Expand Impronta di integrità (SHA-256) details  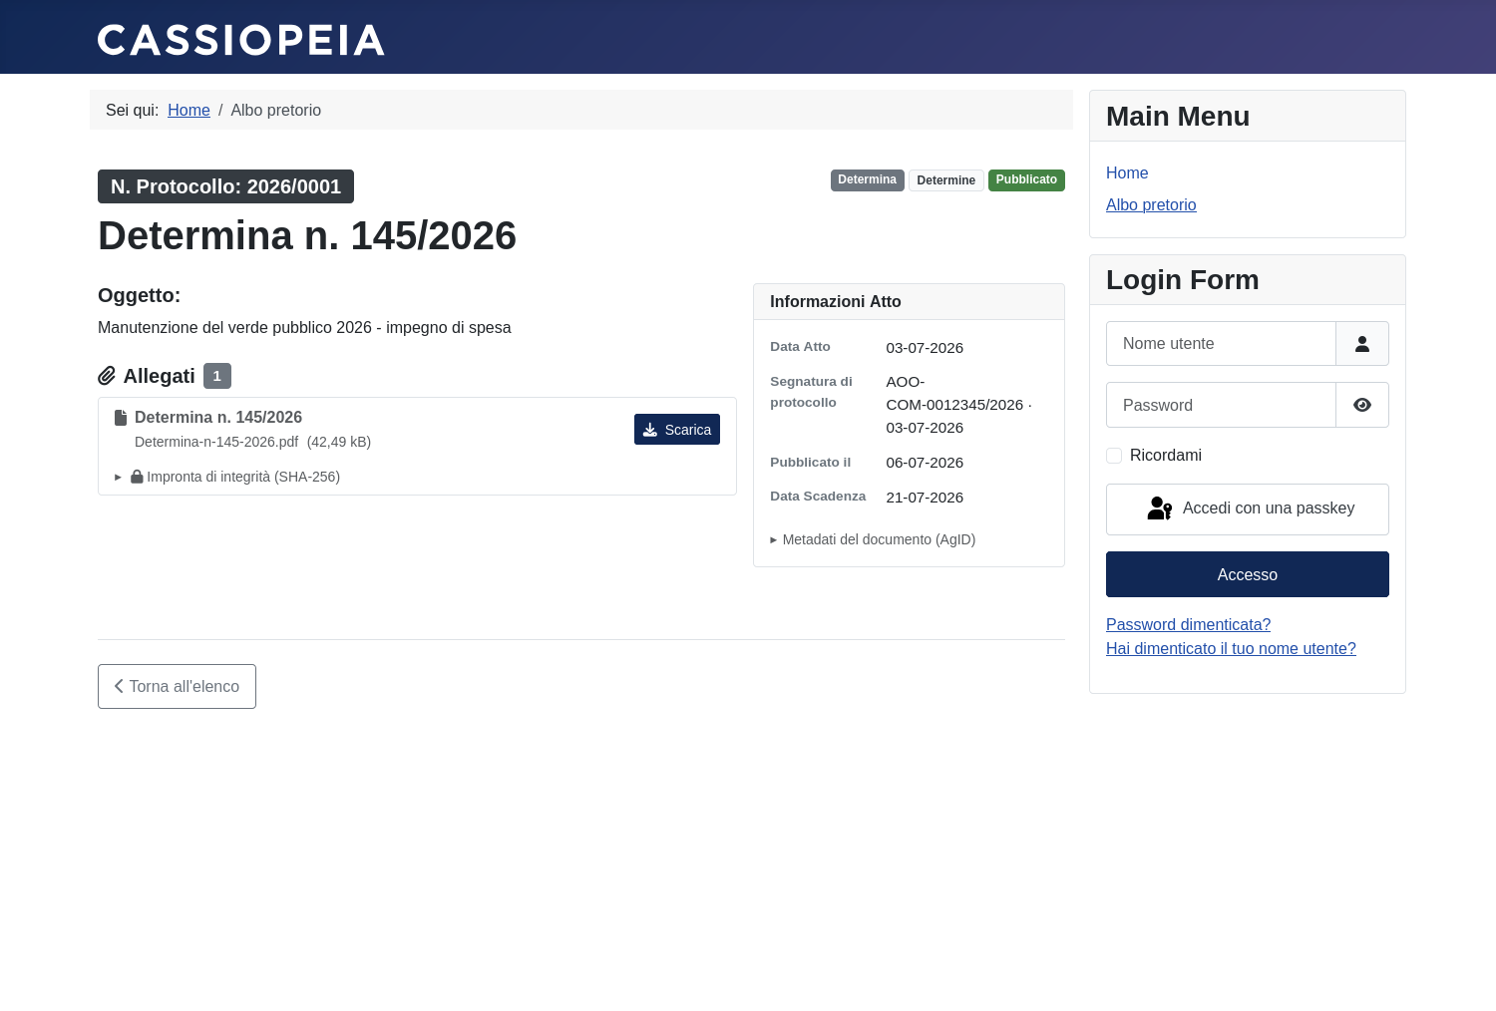227,477
